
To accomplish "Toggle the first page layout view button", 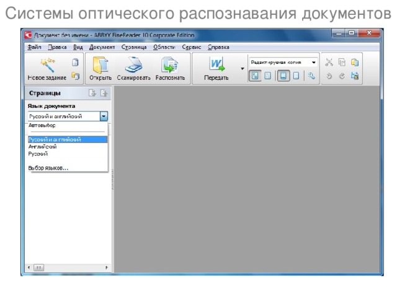I will tap(255, 75).
